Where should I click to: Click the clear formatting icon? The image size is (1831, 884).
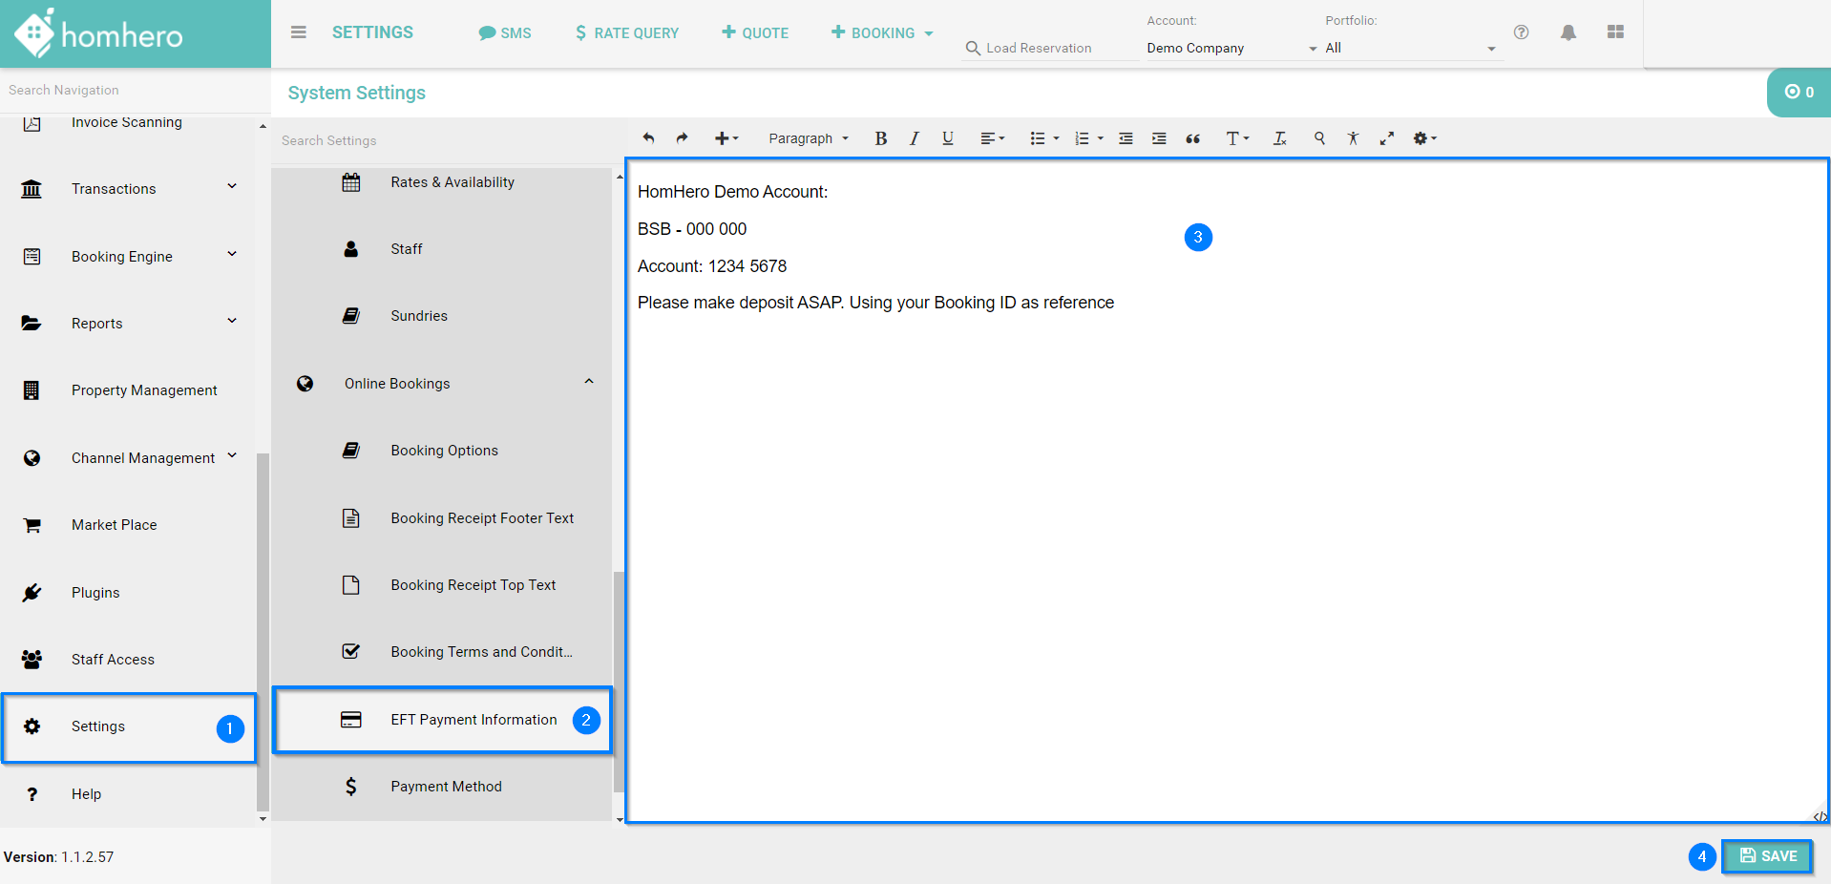(1279, 138)
